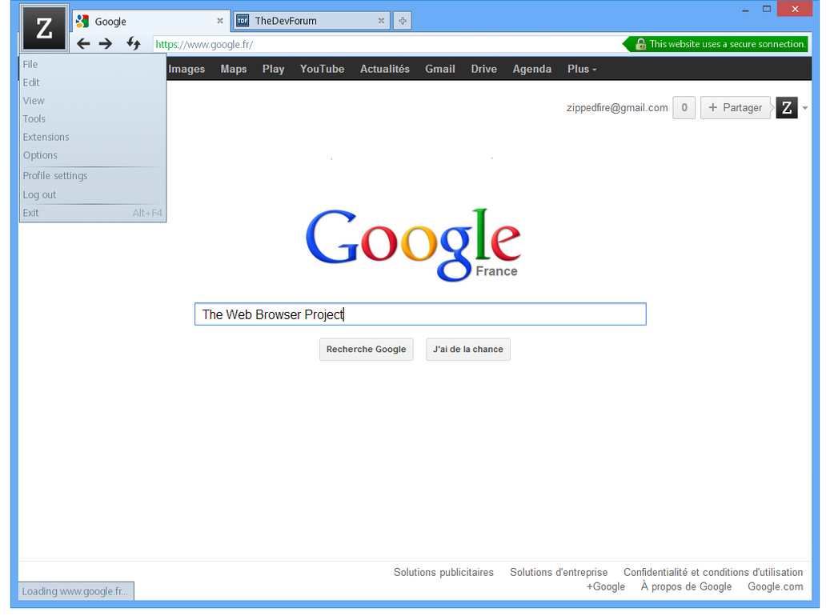This screenshot has height=616, width=830.
Task: Open Solutions d'entreprise footer link
Action: (559, 572)
